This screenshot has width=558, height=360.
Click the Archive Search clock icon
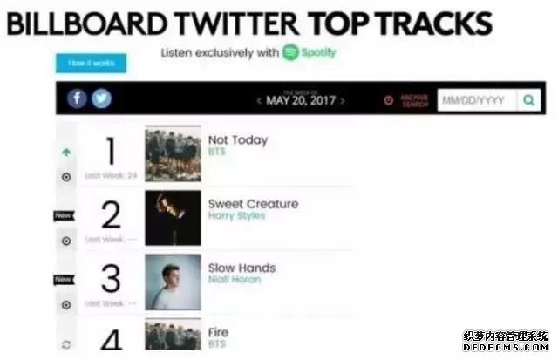389,100
